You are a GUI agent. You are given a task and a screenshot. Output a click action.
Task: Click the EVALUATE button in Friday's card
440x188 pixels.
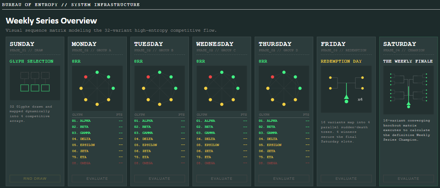(346, 178)
